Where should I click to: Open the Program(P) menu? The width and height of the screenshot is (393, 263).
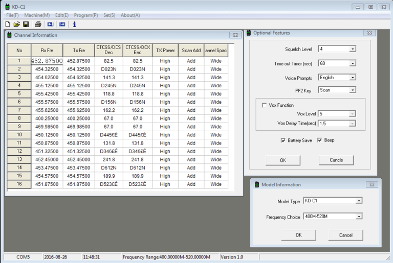pos(85,15)
